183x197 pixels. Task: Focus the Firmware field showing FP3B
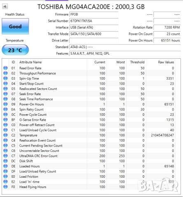tap(94, 14)
